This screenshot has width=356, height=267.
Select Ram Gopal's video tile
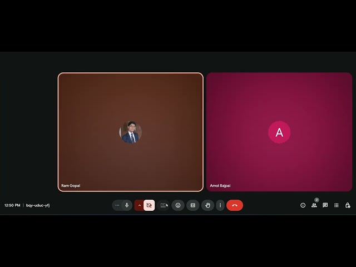pyautogui.click(x=131, y=132)
